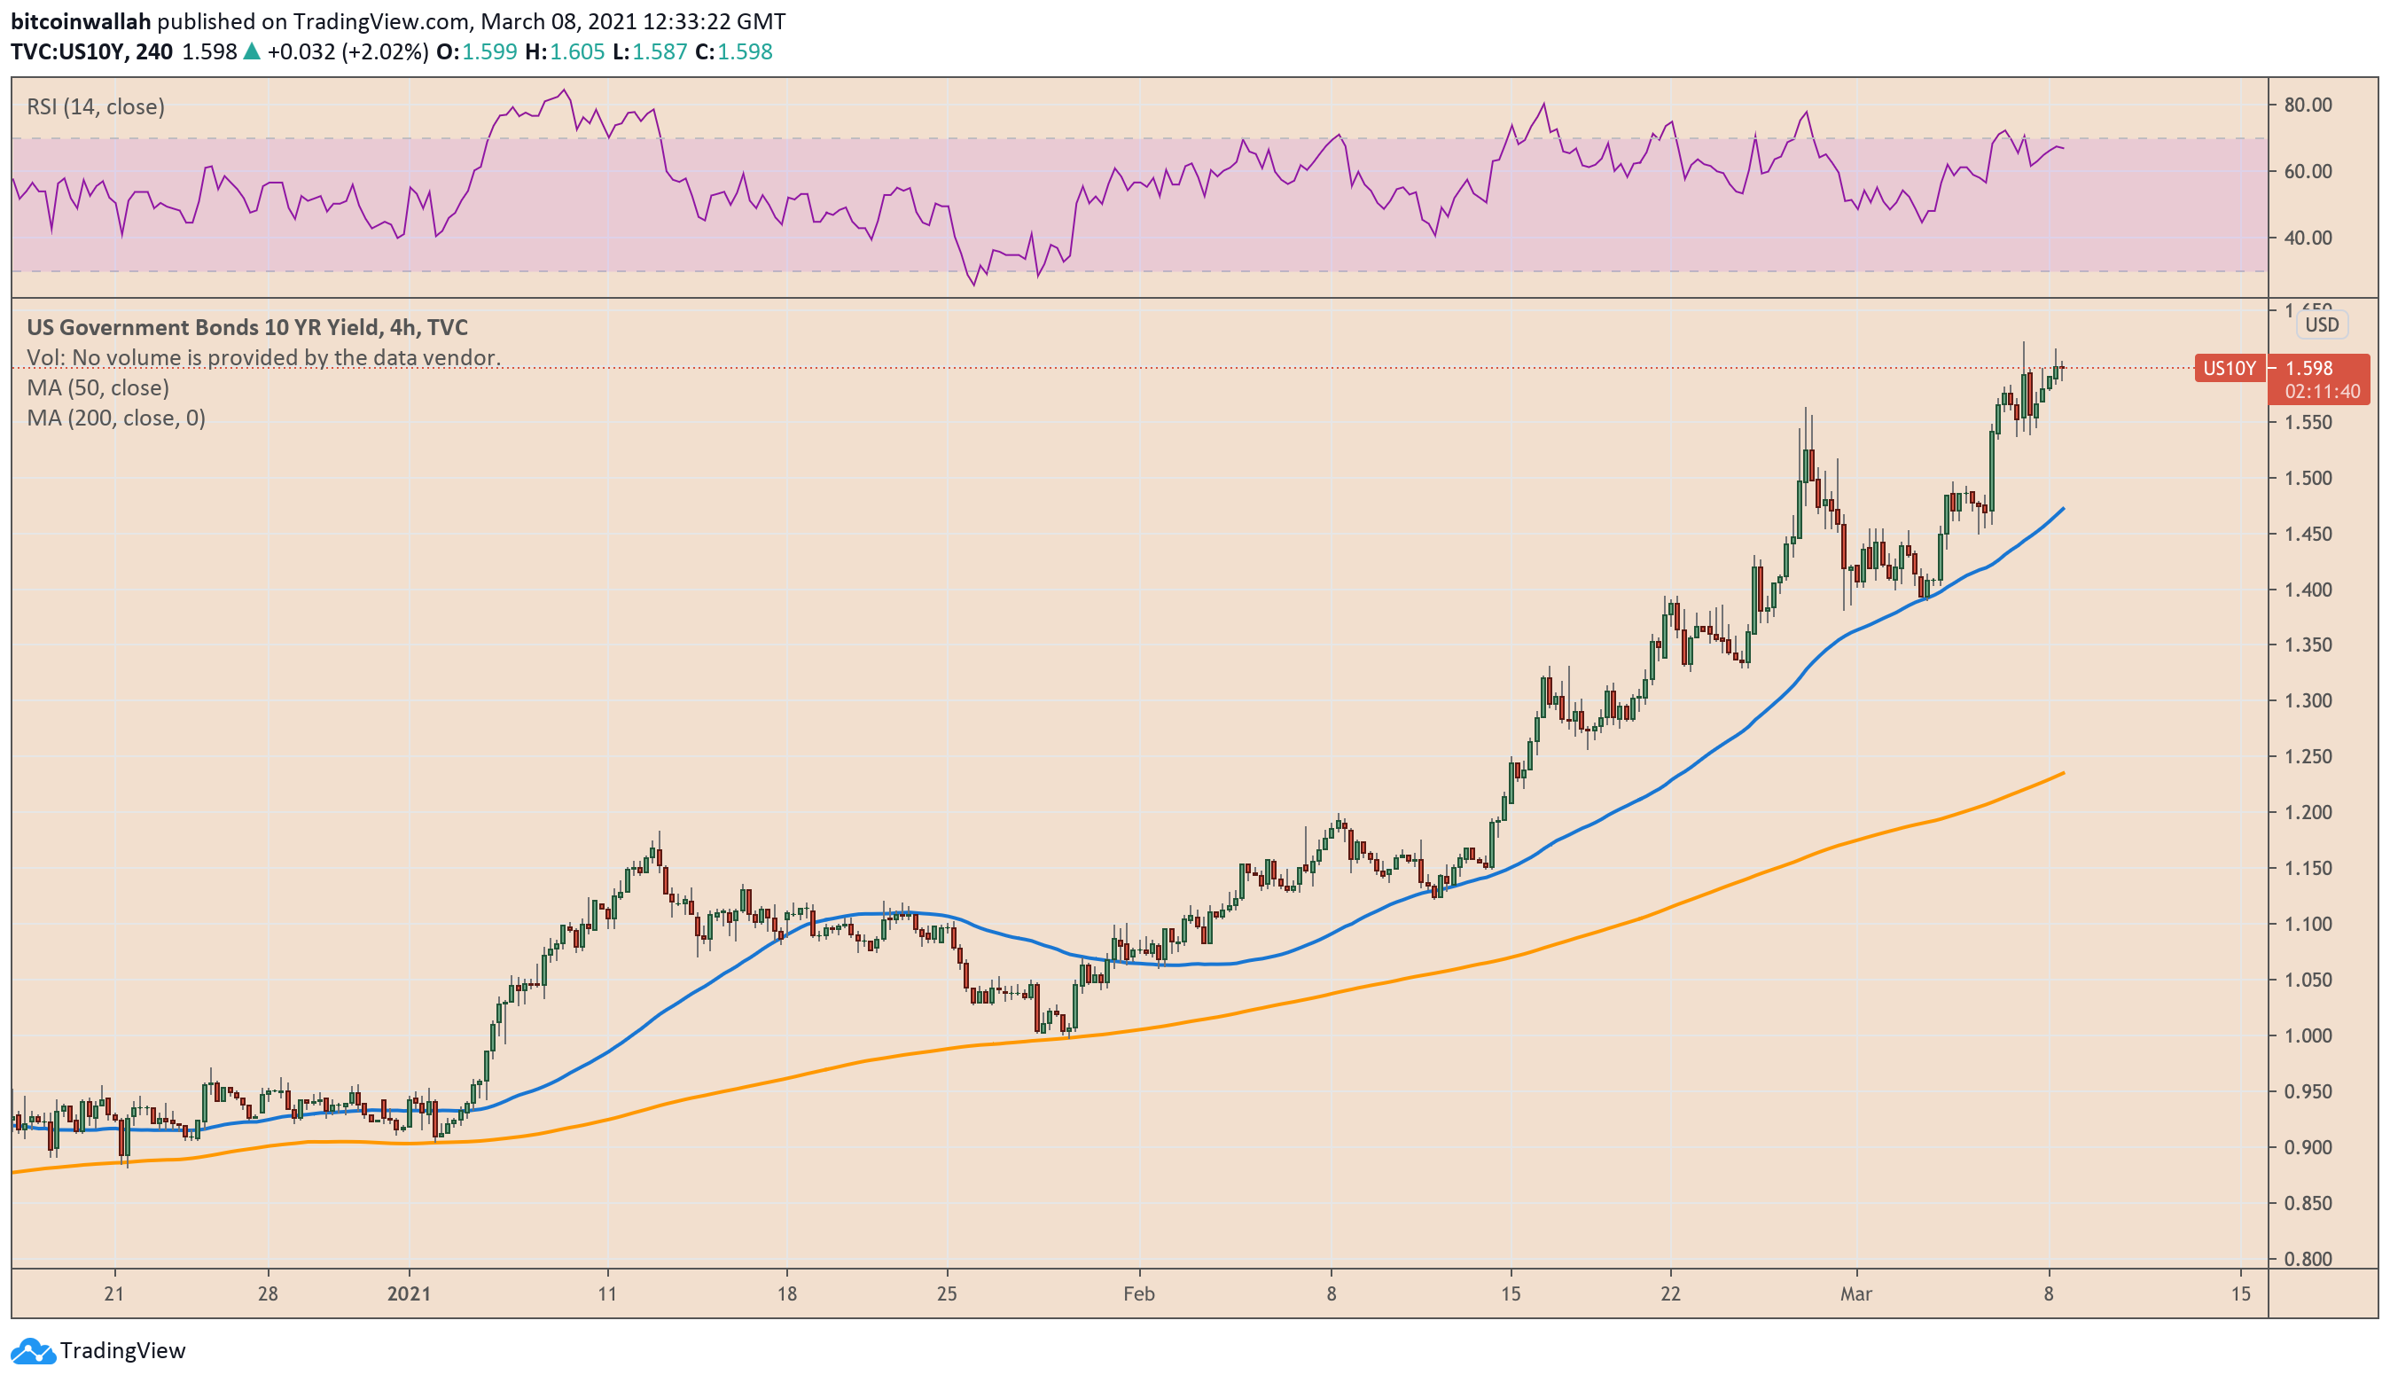Click the MA (50, close) indicator label

pyautogui.click(x=98, y=388)
